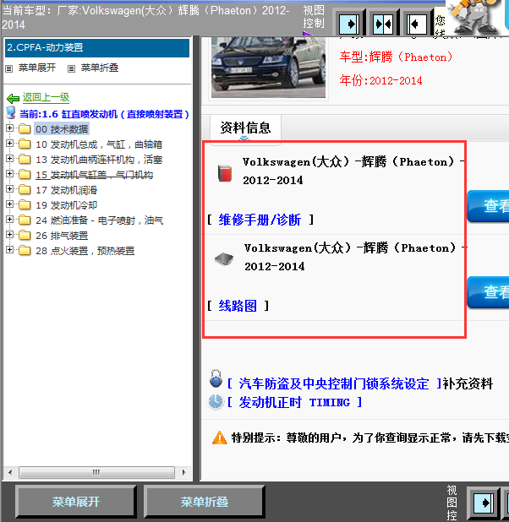Select 10 发动机总成，气缸，曲轴箱 item

point(99,144)
